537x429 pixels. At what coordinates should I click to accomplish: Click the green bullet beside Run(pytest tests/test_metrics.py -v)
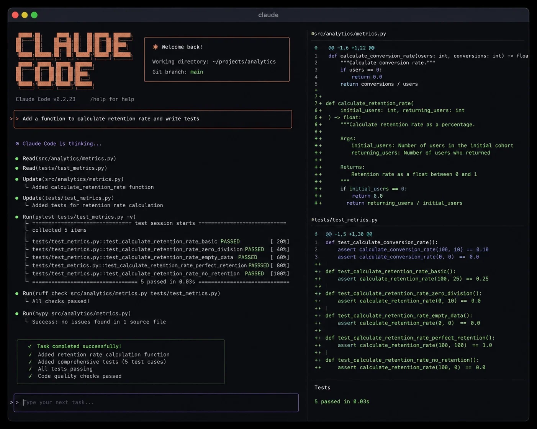17,217
